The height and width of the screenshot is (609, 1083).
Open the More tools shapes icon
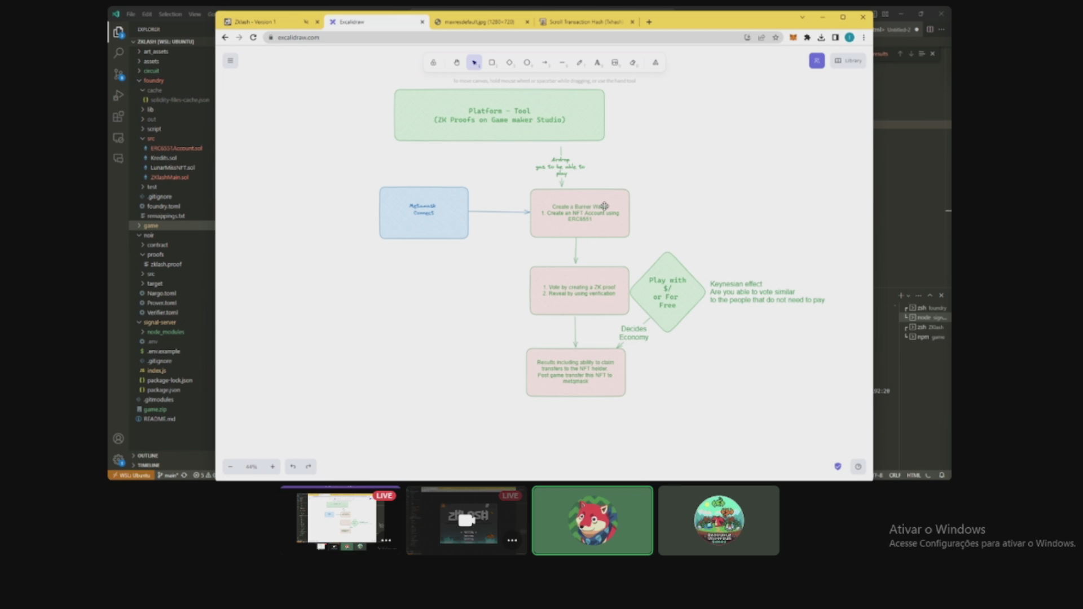[655, 63]
